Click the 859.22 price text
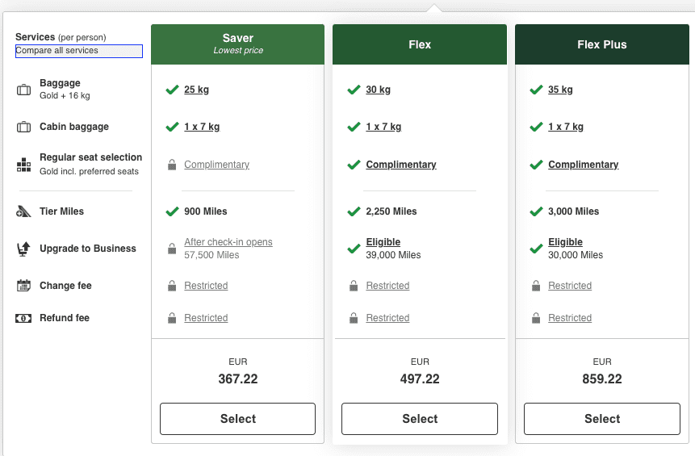695x456 pixels. click(x=602, y=379)
